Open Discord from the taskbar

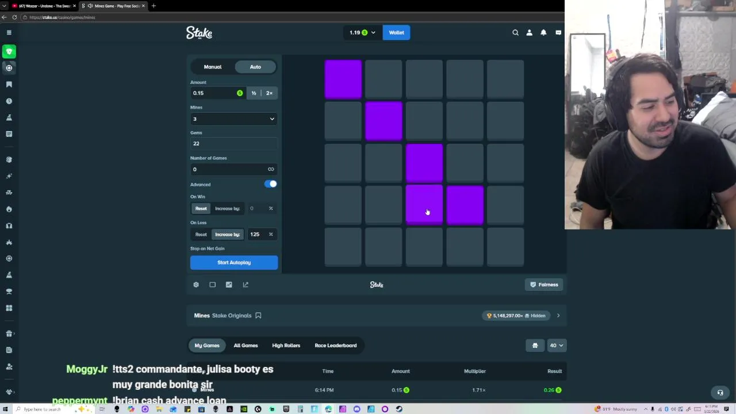tap(356, 409)
